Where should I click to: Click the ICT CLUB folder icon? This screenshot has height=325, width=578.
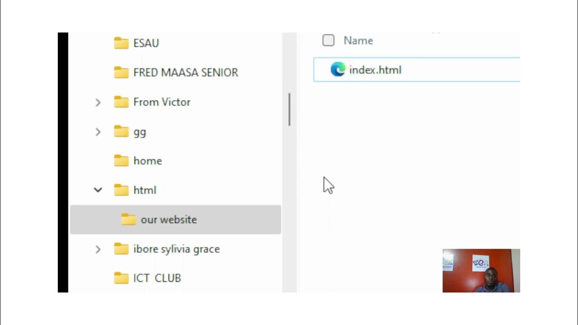[x=121, y=278]
